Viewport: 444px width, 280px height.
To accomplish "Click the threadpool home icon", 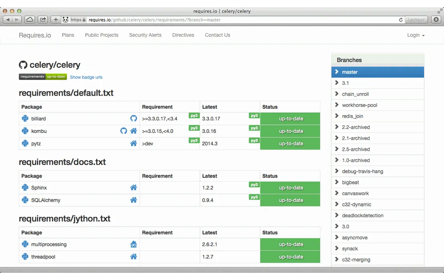I will tap(134, 256).
